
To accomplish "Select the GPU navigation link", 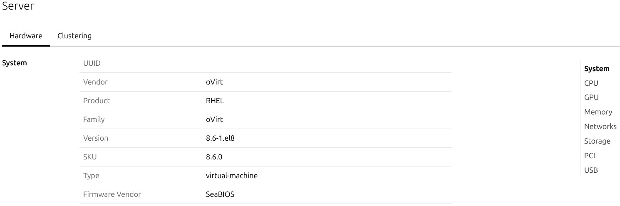I will coord(591,97).
